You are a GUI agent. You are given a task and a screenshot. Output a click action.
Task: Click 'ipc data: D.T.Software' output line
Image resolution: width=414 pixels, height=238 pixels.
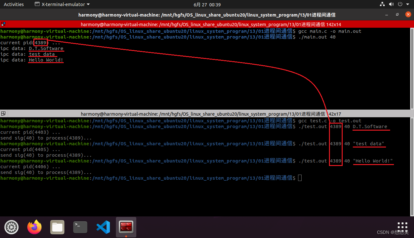[32, 48]
